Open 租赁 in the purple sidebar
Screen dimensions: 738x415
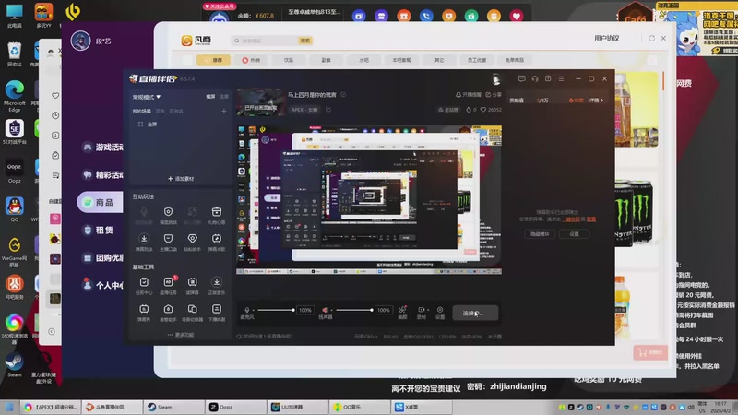pyautogui.click(x=101, y=230)
